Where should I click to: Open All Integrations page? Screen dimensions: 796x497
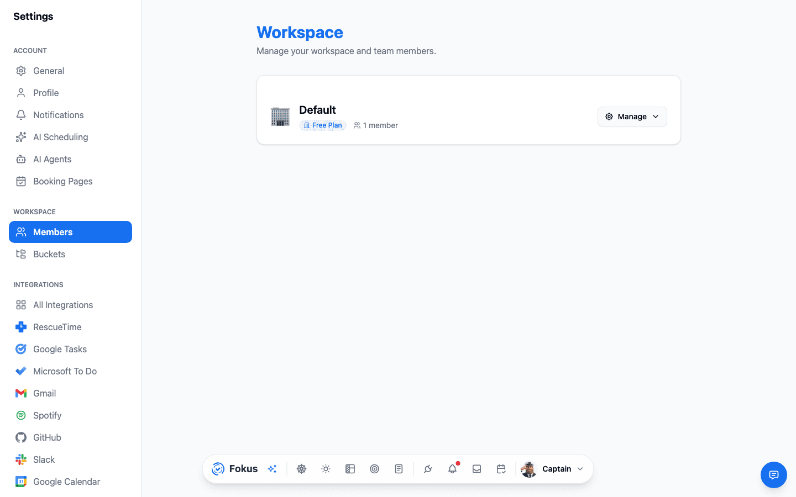[x=70, y=305]
